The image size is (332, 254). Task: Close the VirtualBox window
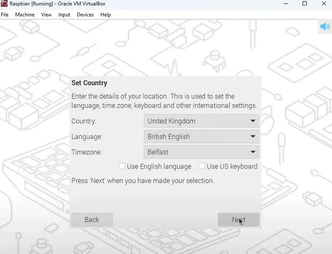click(324, 4)
